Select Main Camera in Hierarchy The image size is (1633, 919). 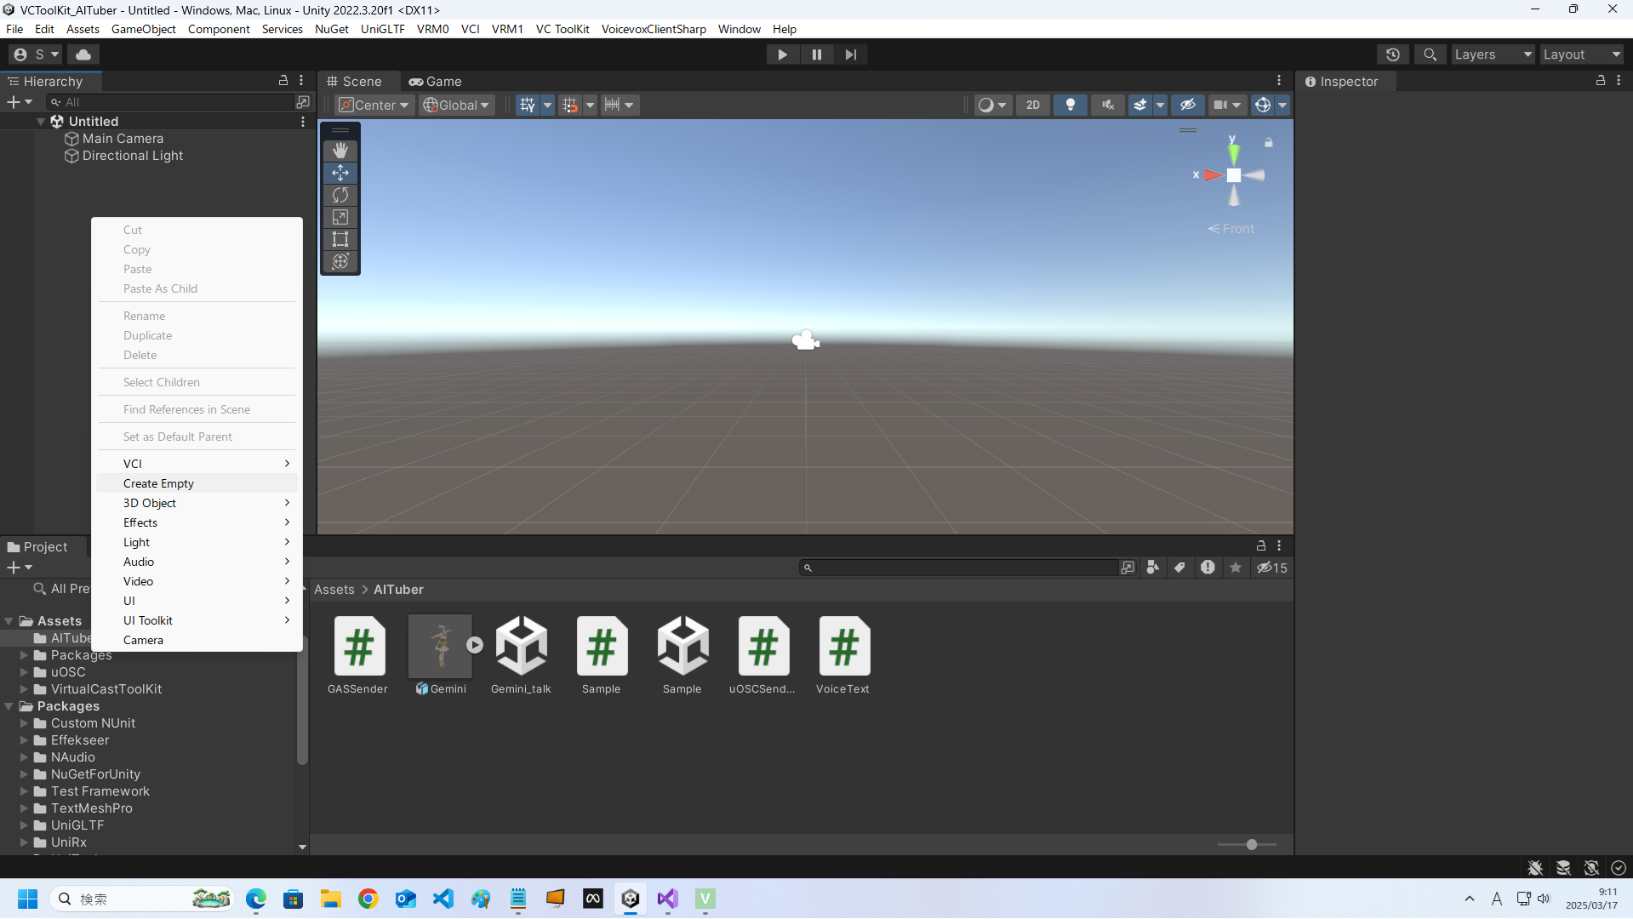[123, 139]
